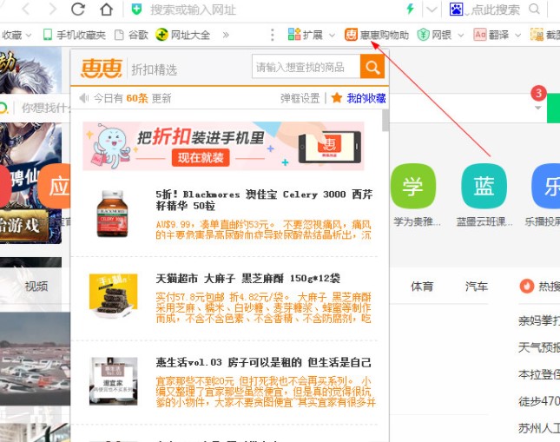Click the popup scrollbar thumb
Image resolution: width=560 pixels, height=442 pixels.
[x=385, y=120]
